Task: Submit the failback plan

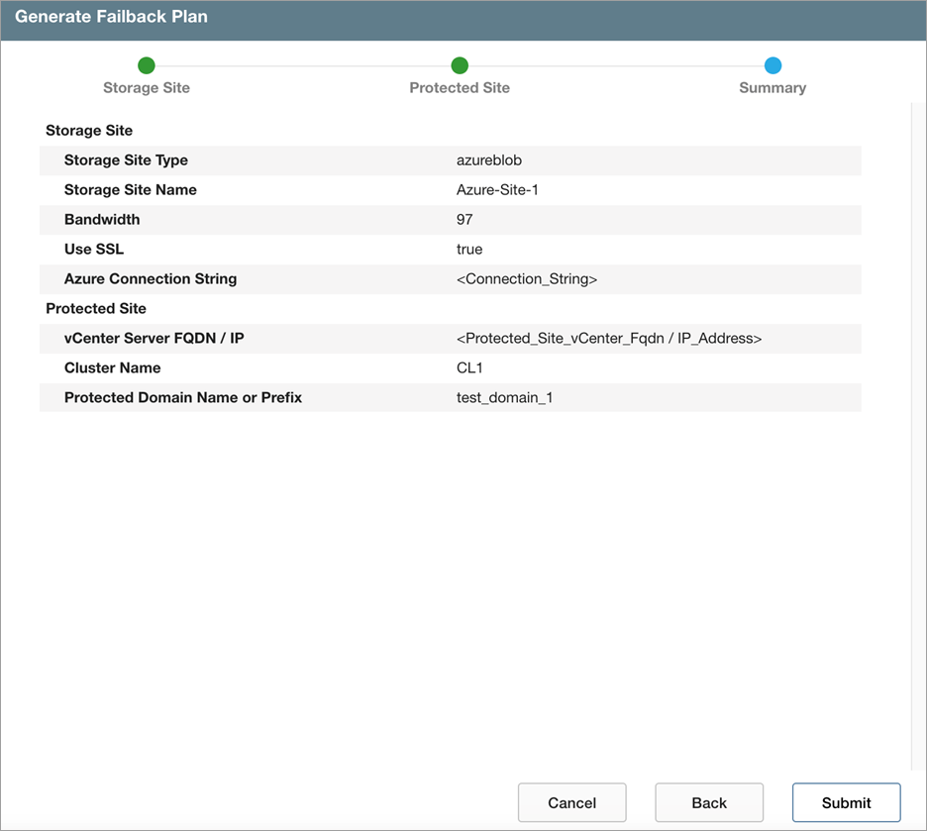Action: 846,802
